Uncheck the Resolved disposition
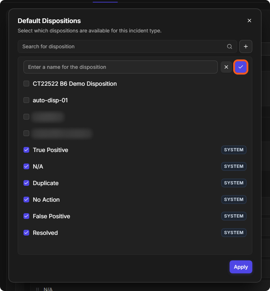This screenshot has width=270, height=291. point(26,233)
